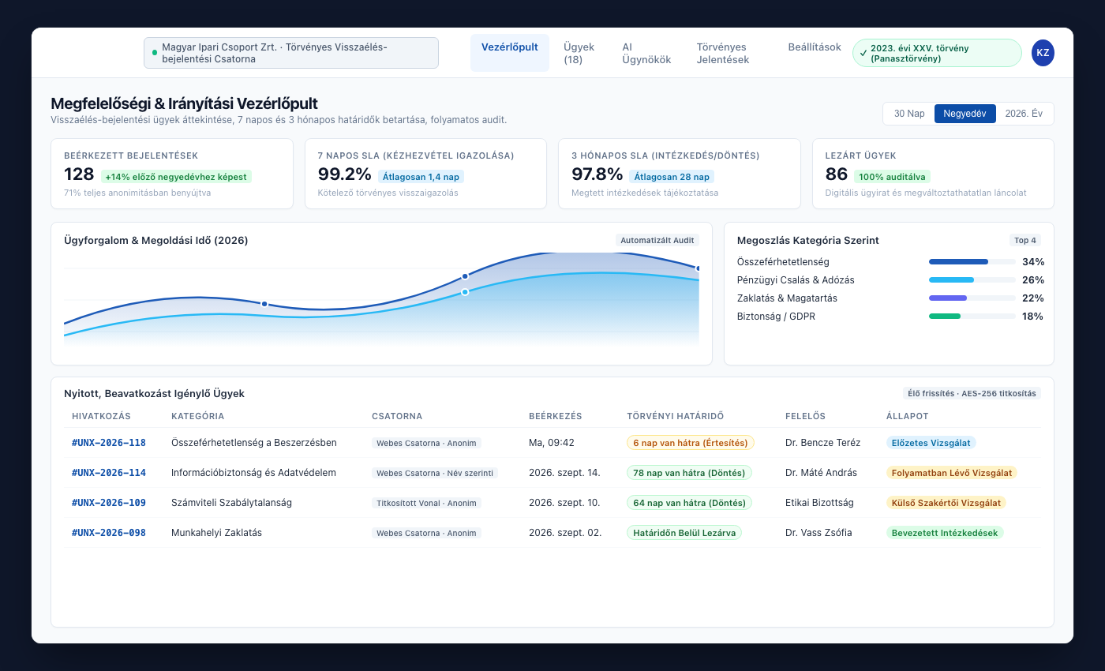The width and height of the screenshot is (1105, 671).
Task: Click the "64 nap van hátra (Döntés)" badge
Action: pos(690,503)
